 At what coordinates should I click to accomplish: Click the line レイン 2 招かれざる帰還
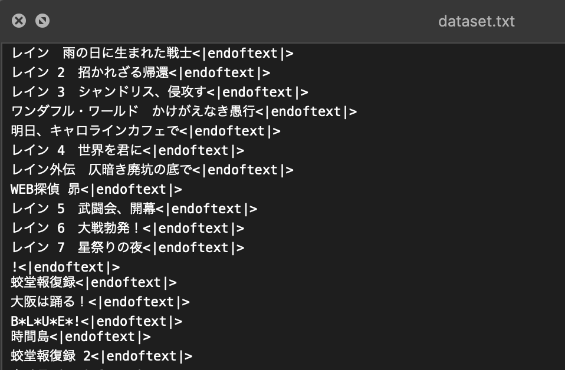pyautogui.click(x=141, y=72)
